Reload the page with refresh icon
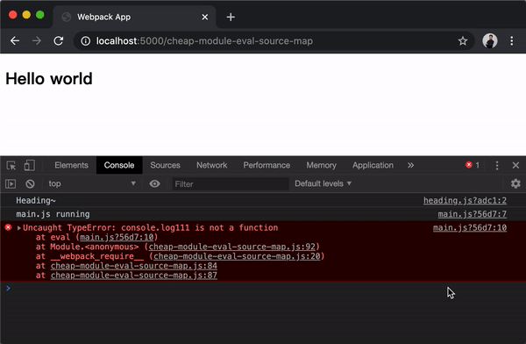 (59, 41)
